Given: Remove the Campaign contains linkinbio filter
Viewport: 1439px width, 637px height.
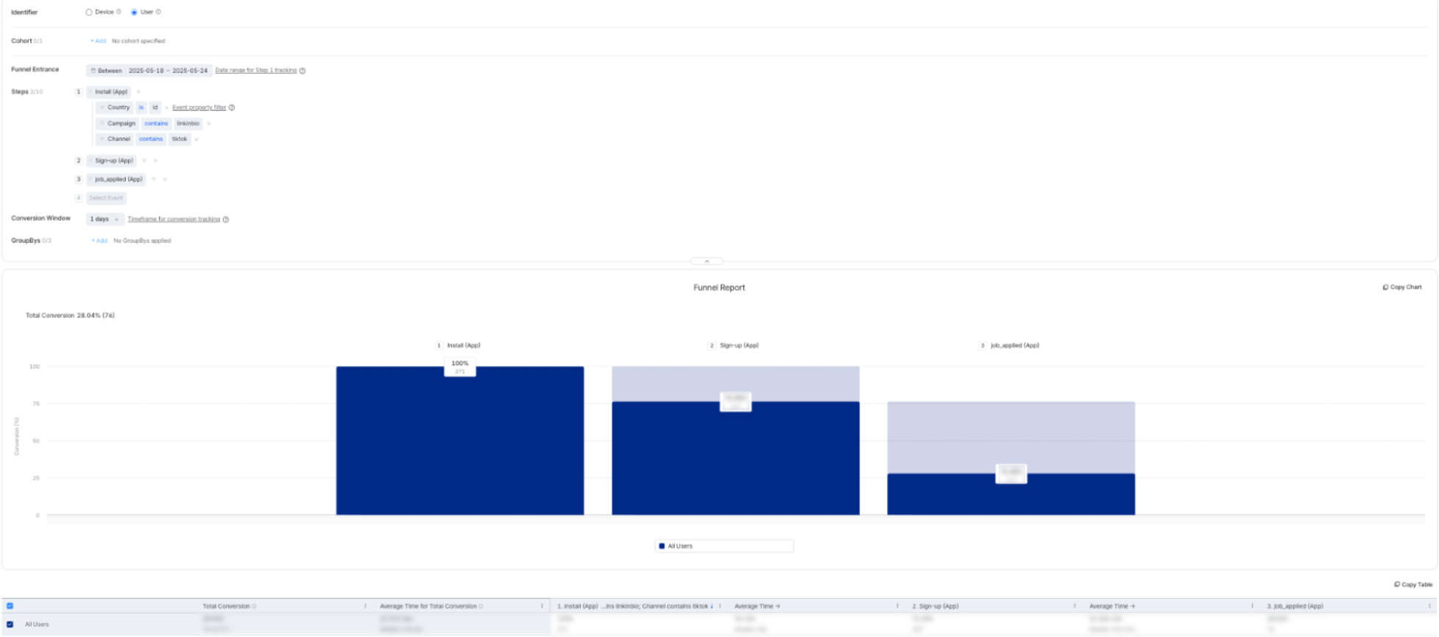Looking at the screenshot, I should (x=209, y=124).
